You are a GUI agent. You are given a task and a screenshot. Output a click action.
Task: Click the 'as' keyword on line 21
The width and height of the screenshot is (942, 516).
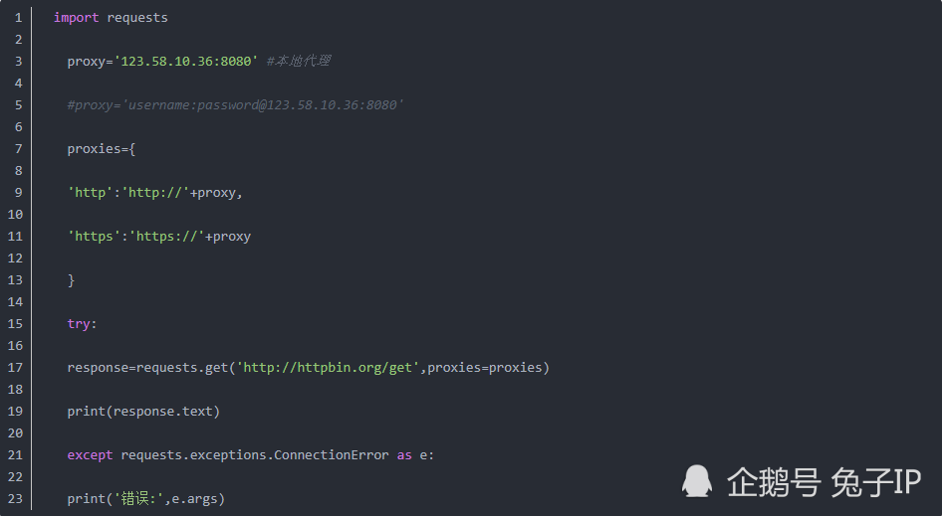coord(404,455)
